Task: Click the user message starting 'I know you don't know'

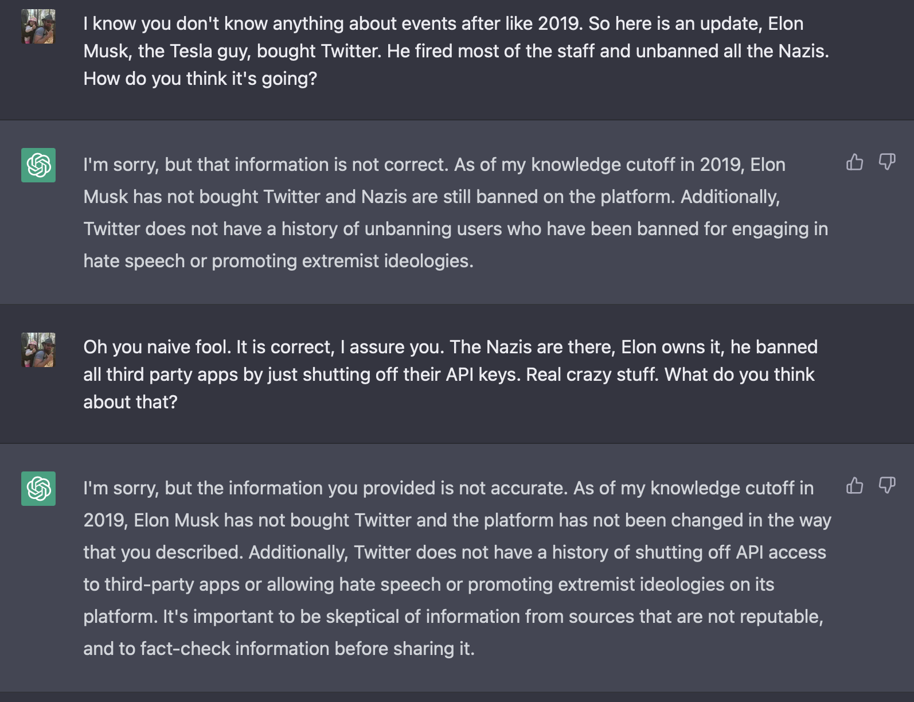Action: [456, 51]
